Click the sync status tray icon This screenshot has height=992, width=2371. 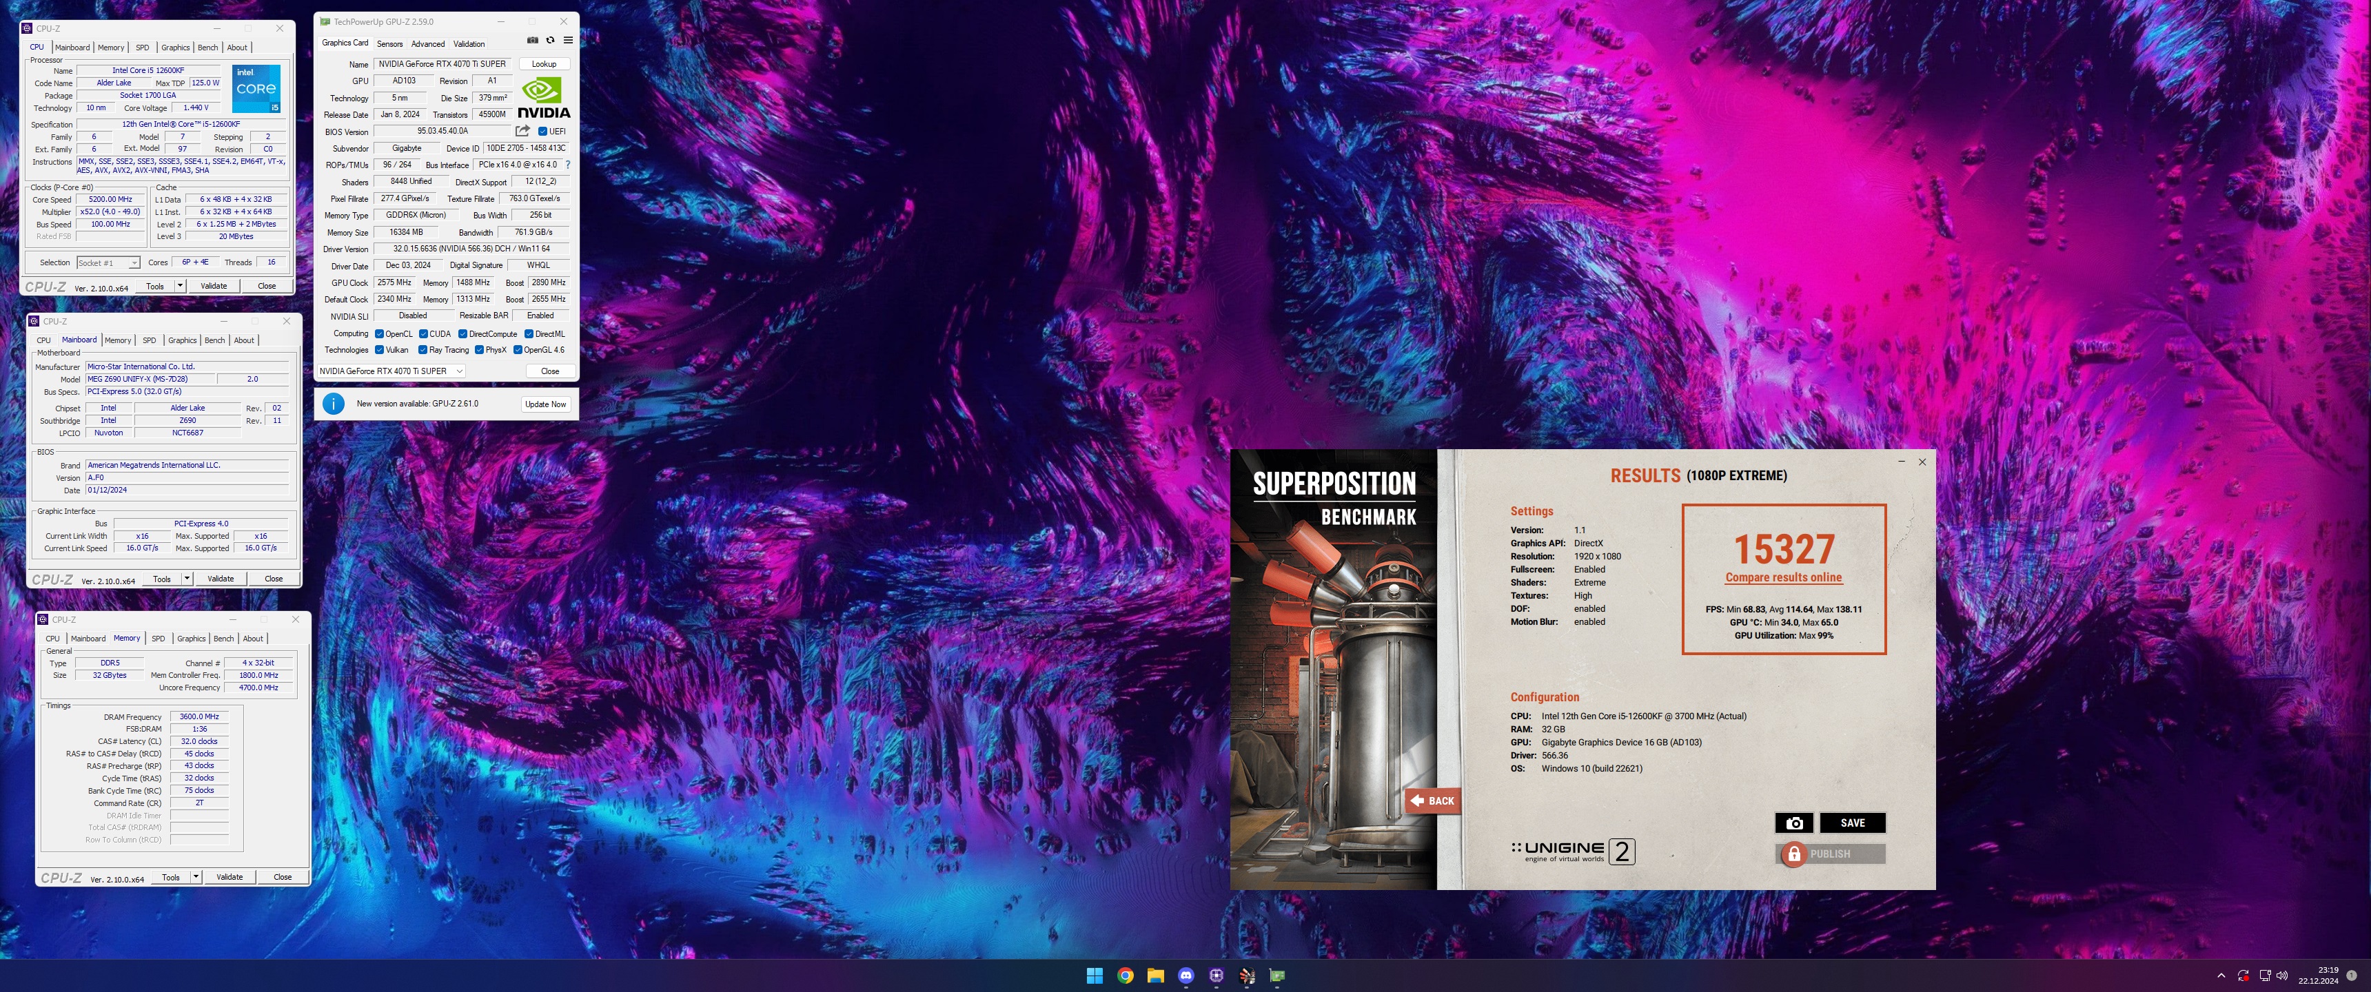pos(2243,975)
